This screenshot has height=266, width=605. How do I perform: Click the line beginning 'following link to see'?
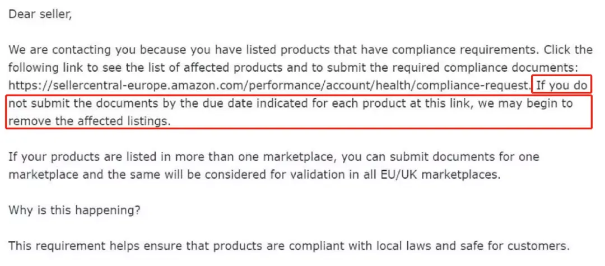[293, 67]
